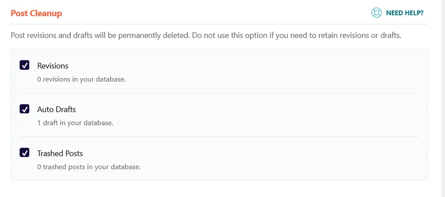
Task: Disable the Auto Drafts checkbox
Action: (24, 109)
